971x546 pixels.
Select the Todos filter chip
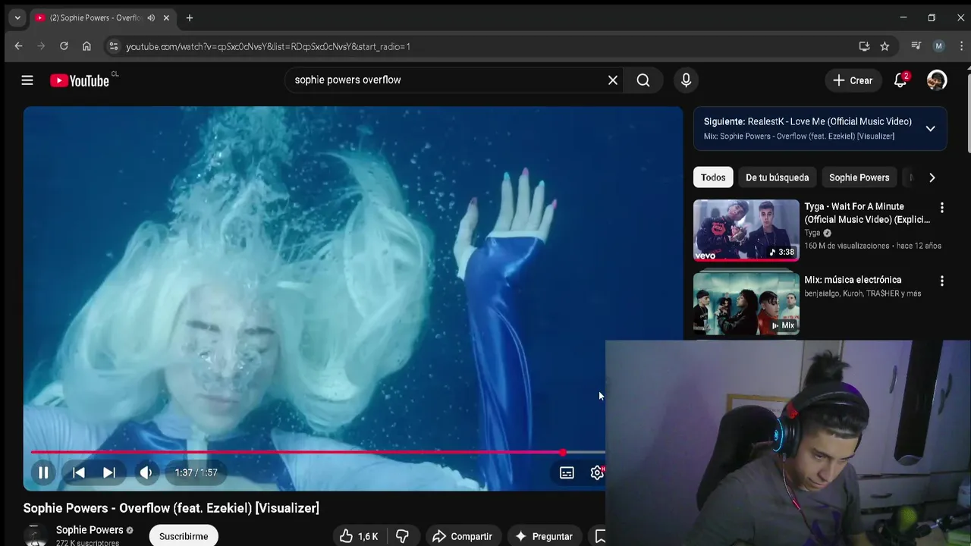[x=713, y=177]
